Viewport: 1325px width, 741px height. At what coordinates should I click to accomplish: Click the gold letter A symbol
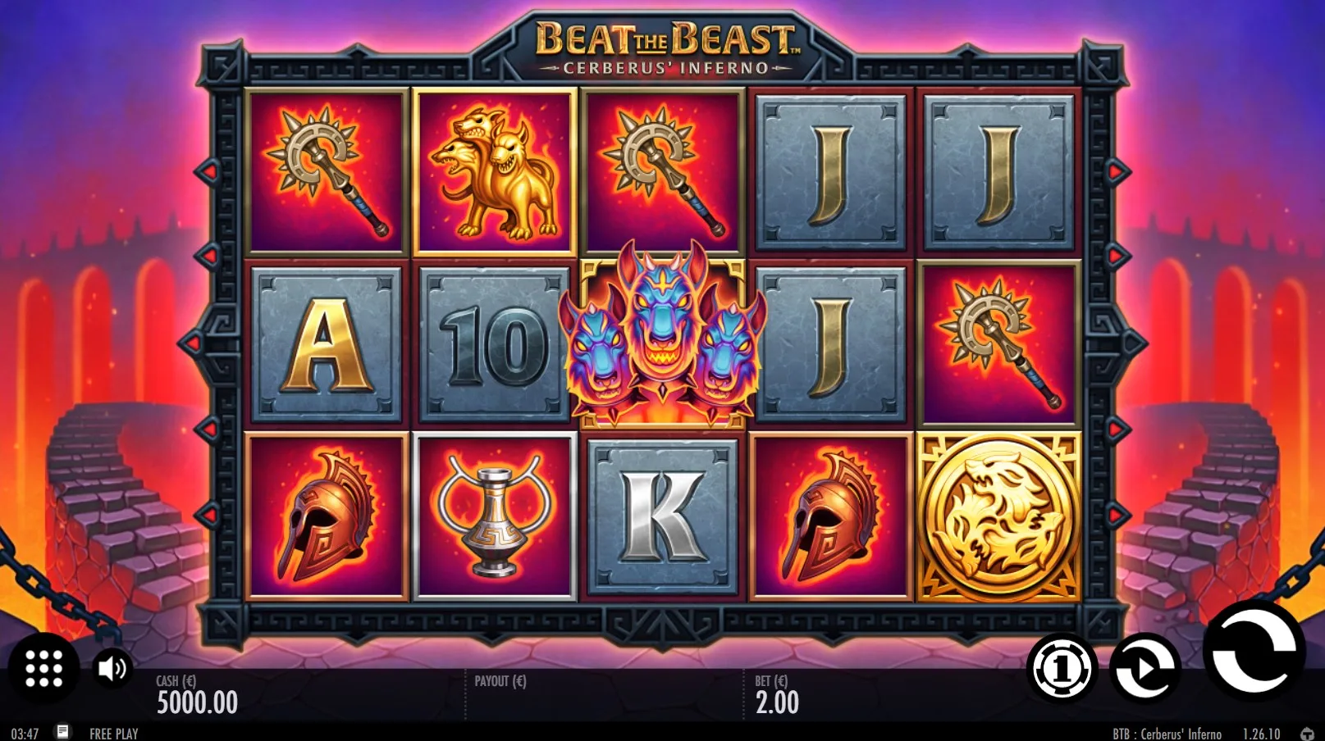point(327,344)
